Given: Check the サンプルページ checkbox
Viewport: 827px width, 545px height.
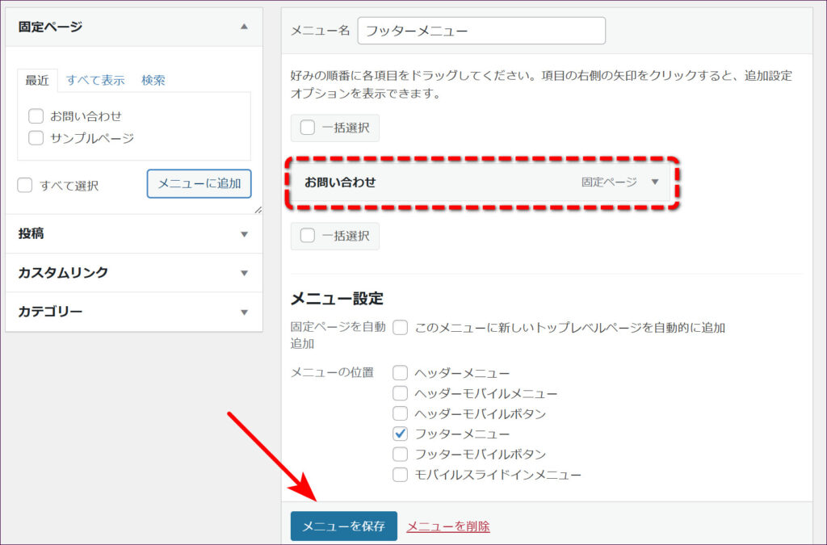Looking at the screenshot, I should pos(36,138).
